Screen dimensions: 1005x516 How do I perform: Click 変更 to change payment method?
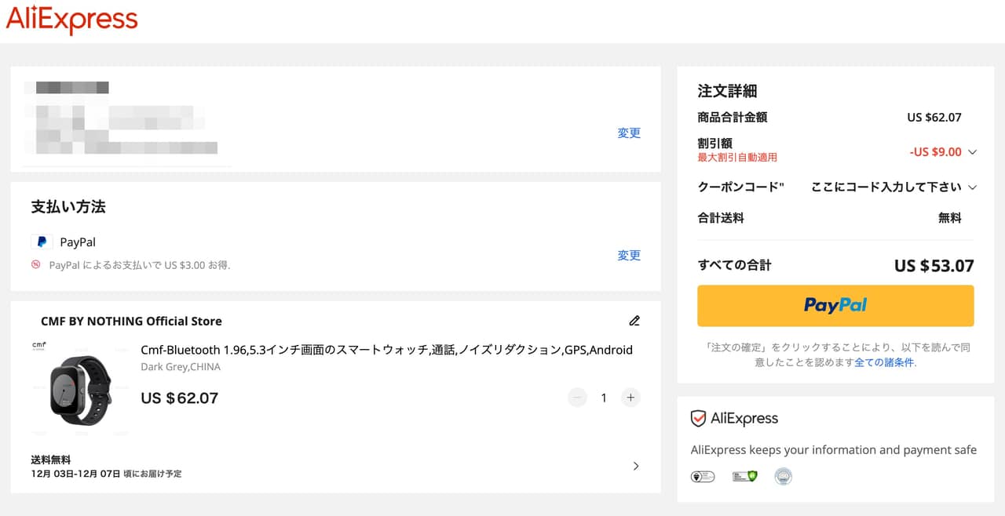point(629,256)
